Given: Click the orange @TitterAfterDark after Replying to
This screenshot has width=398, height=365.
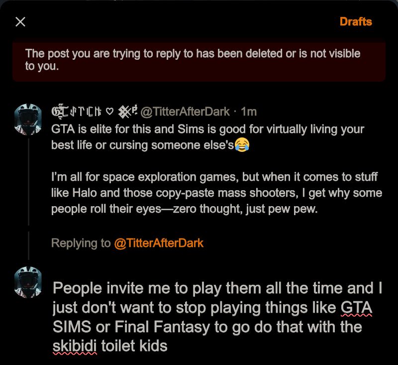Looking at the screenshot, I should (159, 243).
